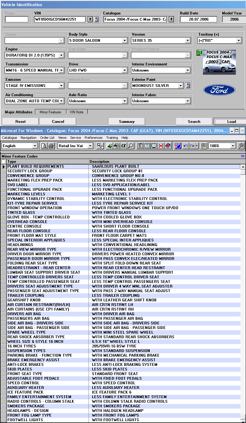Click the red X toolbar icon

[161, 146]
